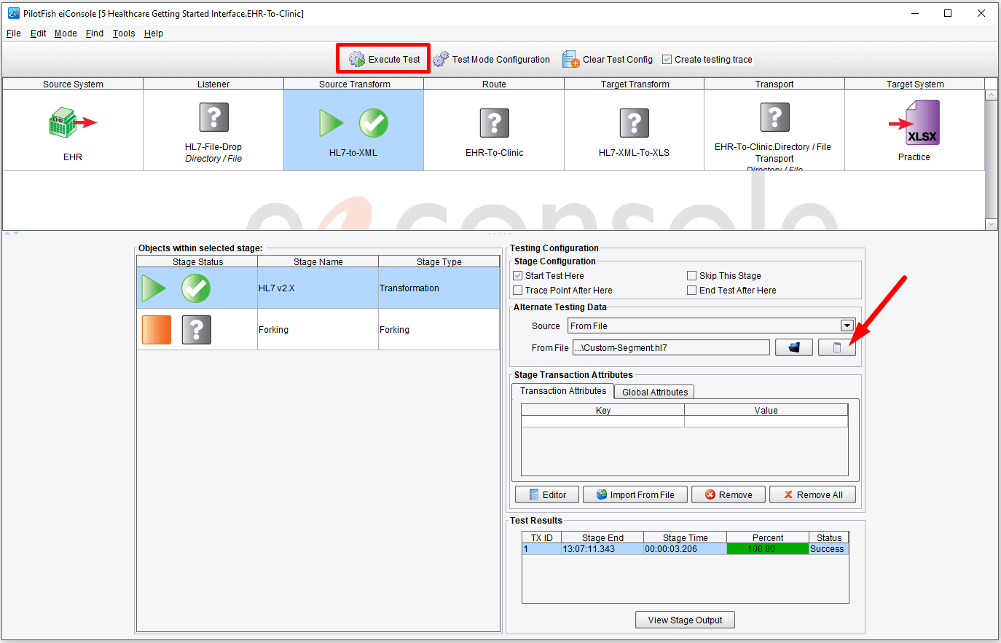The height and width of the screenshot is (643, 1001).
Task: Open the File menu
Action: point(14,33)
